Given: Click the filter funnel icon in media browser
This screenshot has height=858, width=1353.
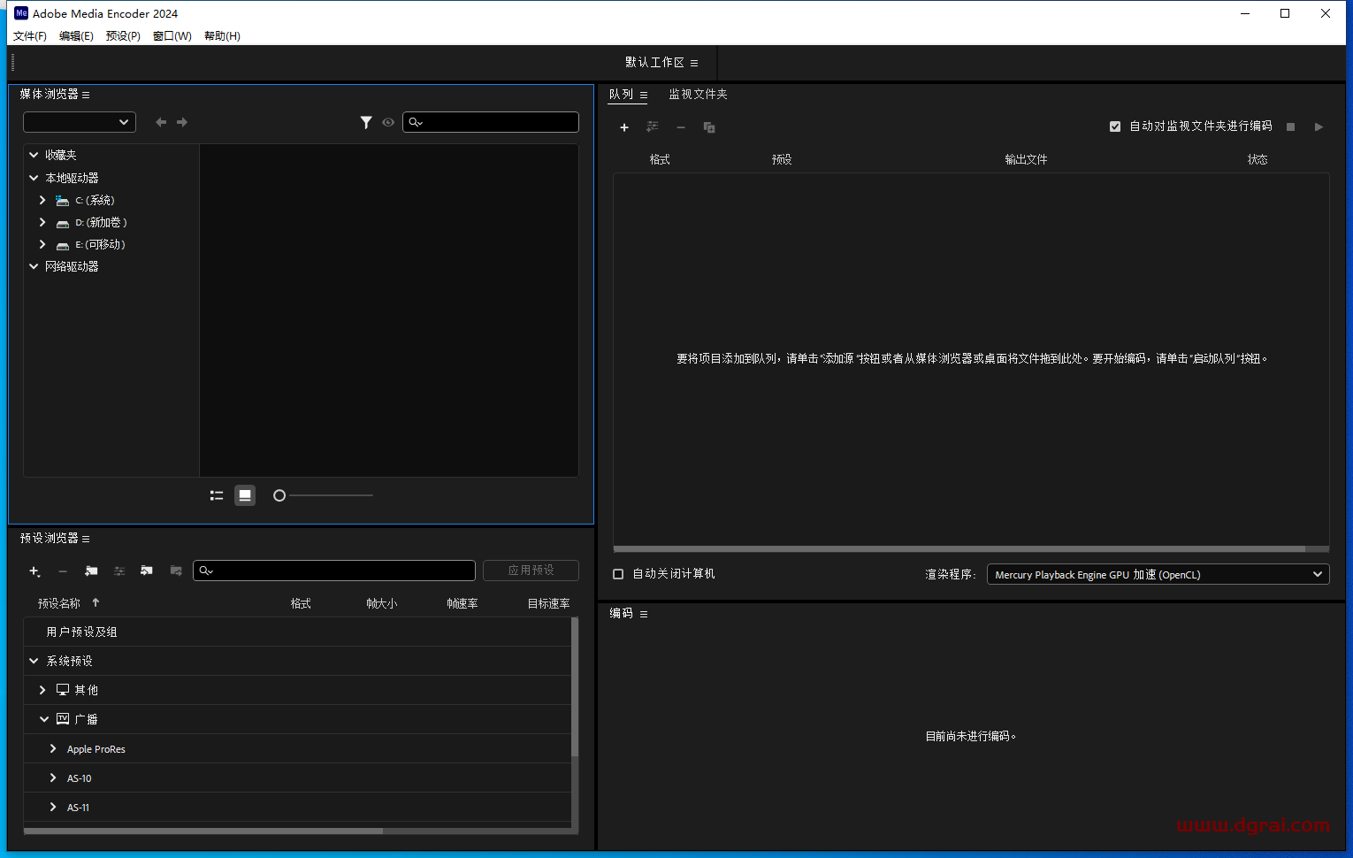Looking at the screenshot, I should tap(366, 123).
